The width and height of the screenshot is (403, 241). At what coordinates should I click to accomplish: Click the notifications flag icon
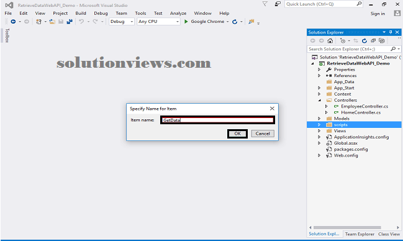tap(265, 4)
